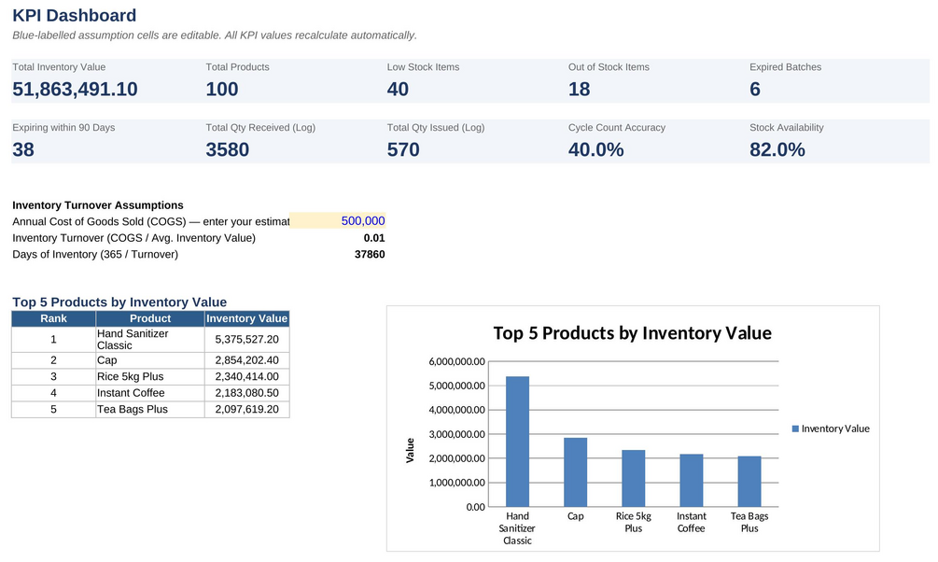Select value cell 2,183,080.50
The image size is (938, 562).
point(246,393)
